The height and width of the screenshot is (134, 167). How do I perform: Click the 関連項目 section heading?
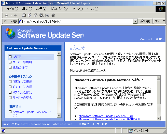(x=15, y=107)
